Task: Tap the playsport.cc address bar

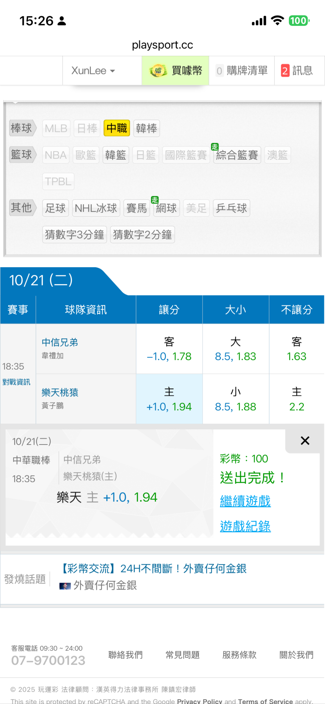Action: pyautogui.click(x=162, y=45)
